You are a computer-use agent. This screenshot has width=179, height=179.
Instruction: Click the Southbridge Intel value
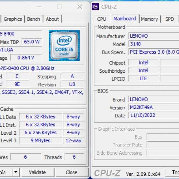coord(143,71)
